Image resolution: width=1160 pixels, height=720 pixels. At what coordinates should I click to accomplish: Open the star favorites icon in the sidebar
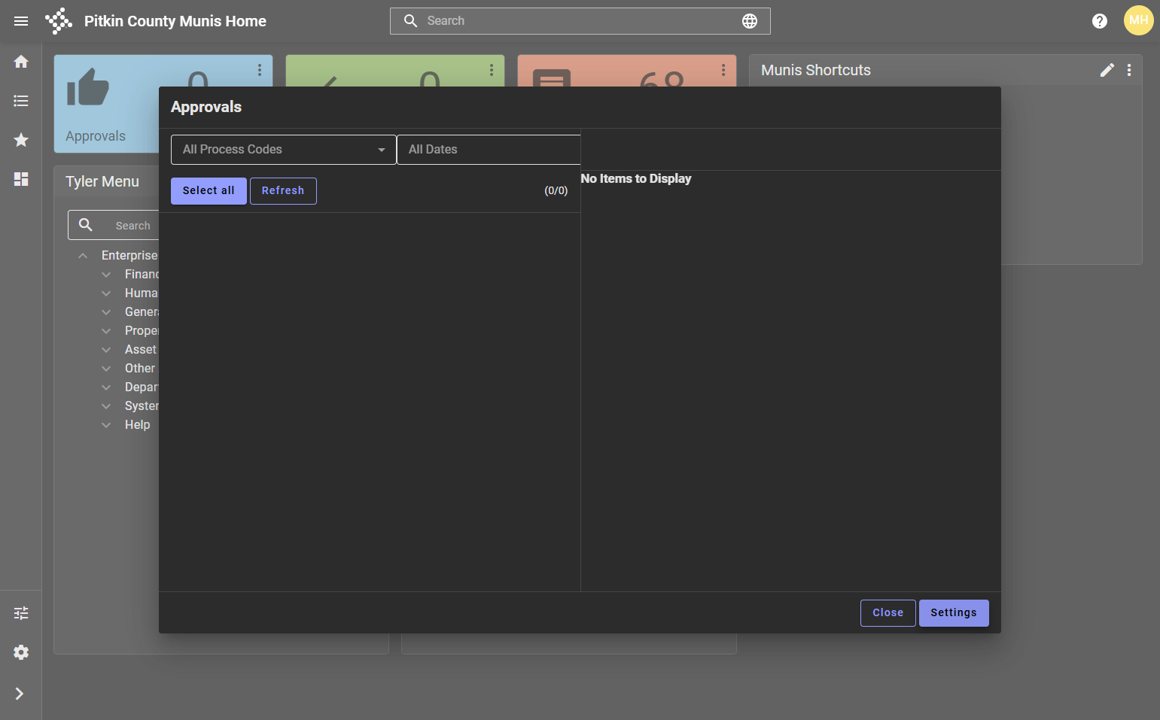(x=21, y=140)
